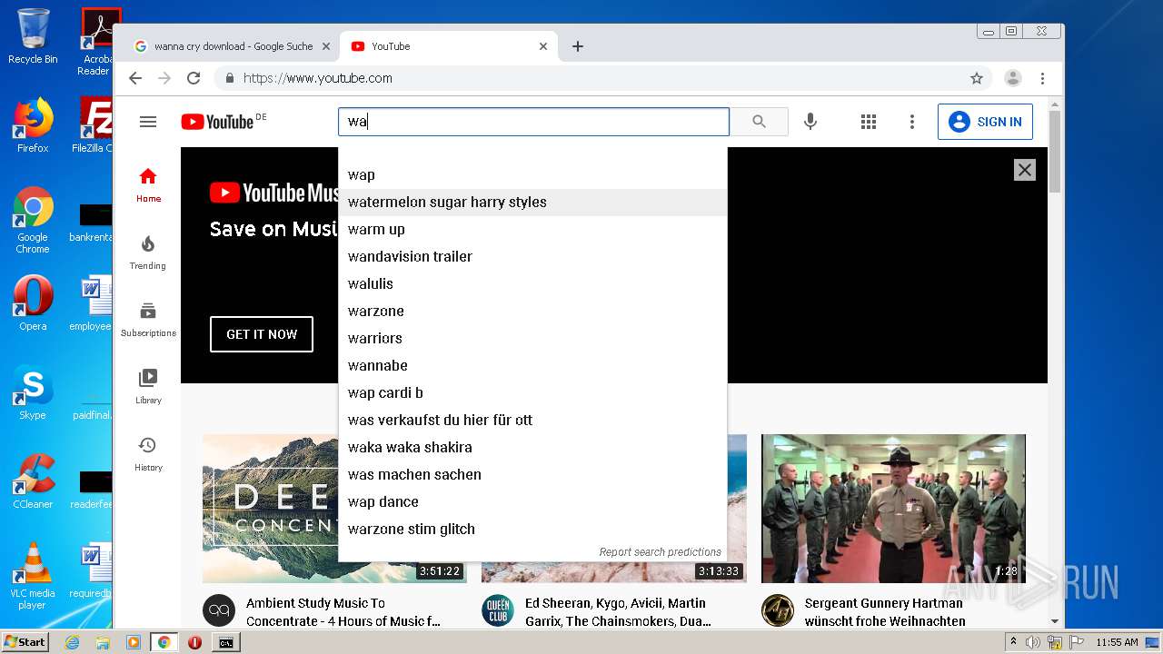The height and width of the screenshot is (654, 1163).
Task: Open Library in sidebar
Action: point(148,387)
